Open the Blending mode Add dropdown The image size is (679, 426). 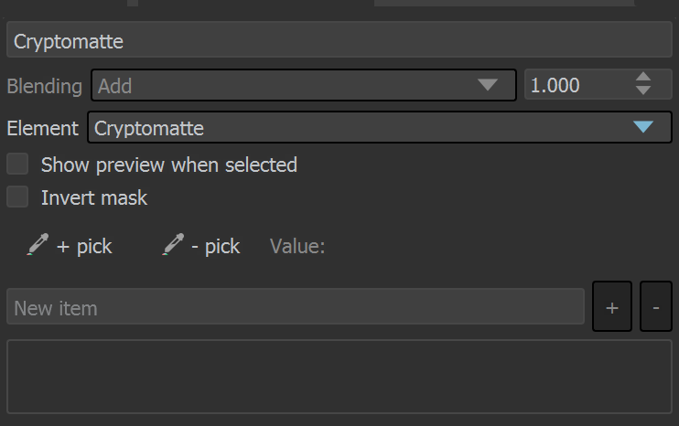click(x=303, y=85)
